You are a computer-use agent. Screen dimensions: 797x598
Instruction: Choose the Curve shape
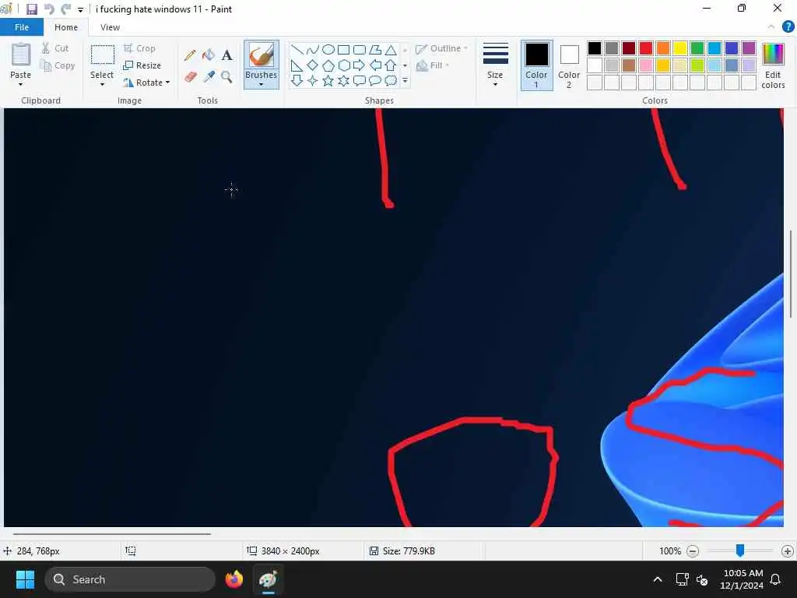point(313,50)
